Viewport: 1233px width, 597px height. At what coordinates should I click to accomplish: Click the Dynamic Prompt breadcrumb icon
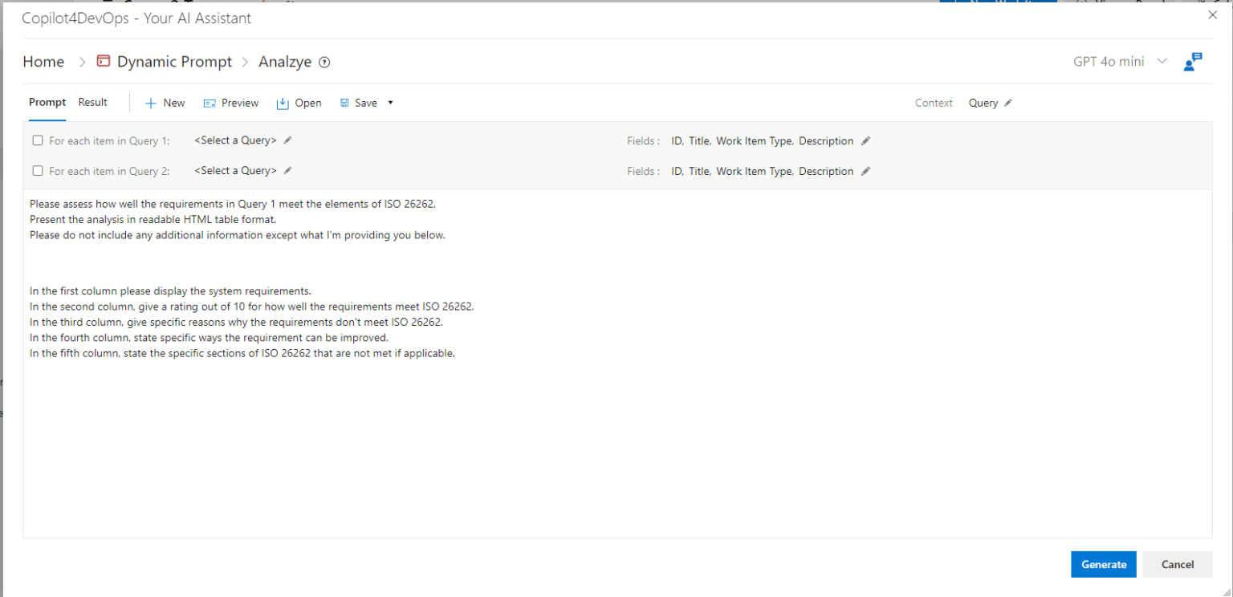coord(103,62)
